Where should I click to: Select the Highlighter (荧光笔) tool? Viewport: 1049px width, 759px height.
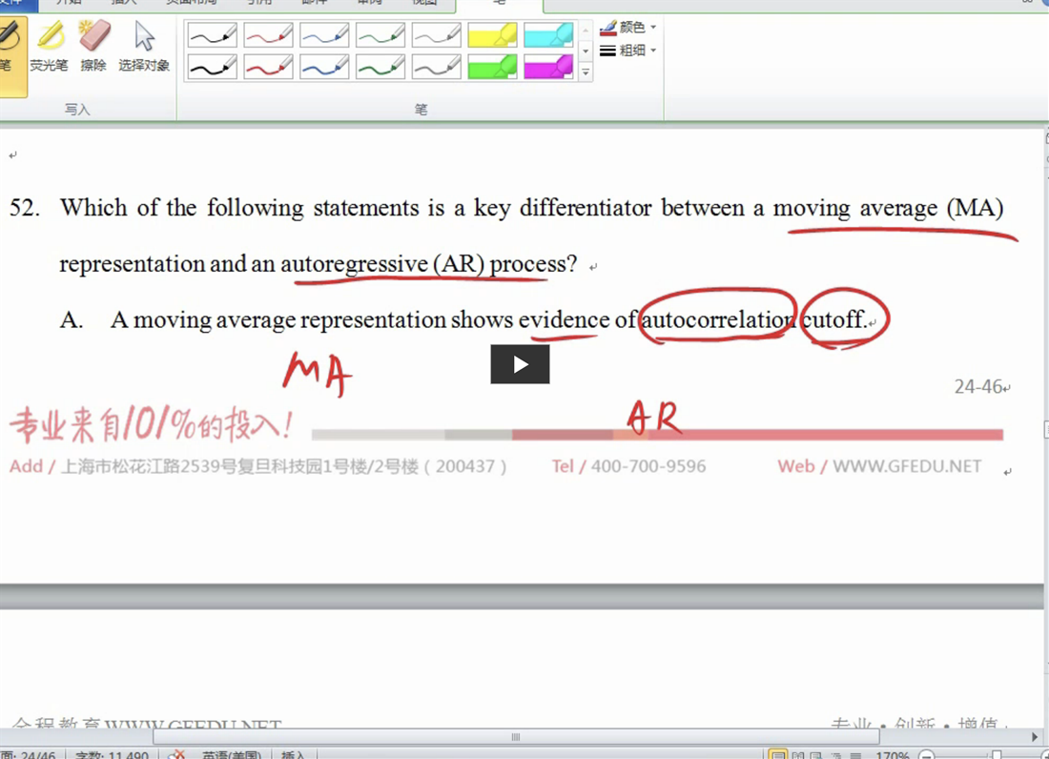click(49, 46)
